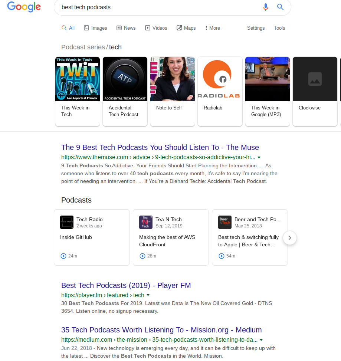
Task: Click the search query input field
Action: (x=159, y=7)
